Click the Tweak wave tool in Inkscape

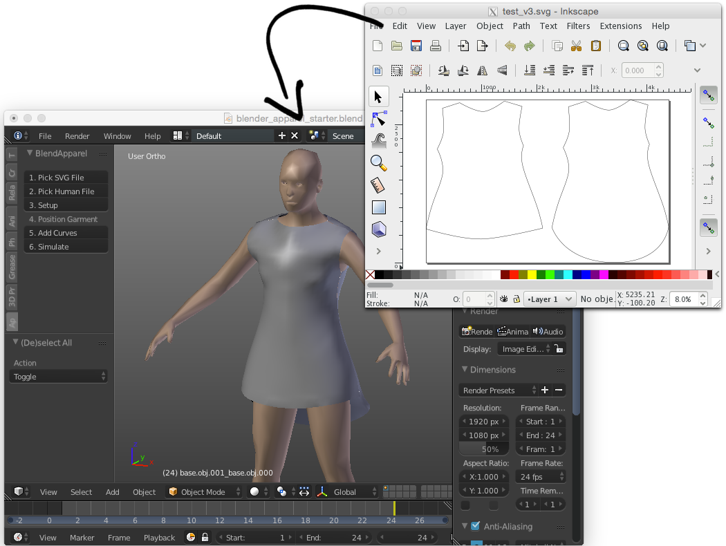[x=378, y=141]
